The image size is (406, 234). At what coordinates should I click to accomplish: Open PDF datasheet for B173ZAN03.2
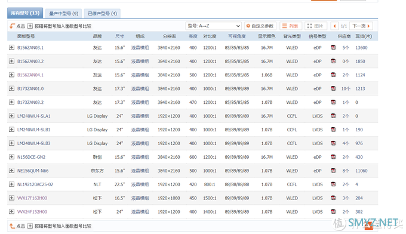(333, 102)
